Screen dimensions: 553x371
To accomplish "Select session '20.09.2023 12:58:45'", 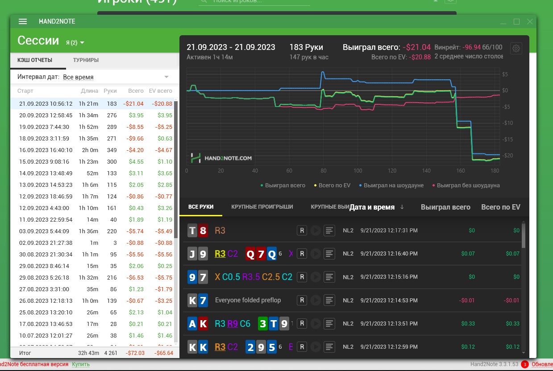I will (x=94, y=115).
